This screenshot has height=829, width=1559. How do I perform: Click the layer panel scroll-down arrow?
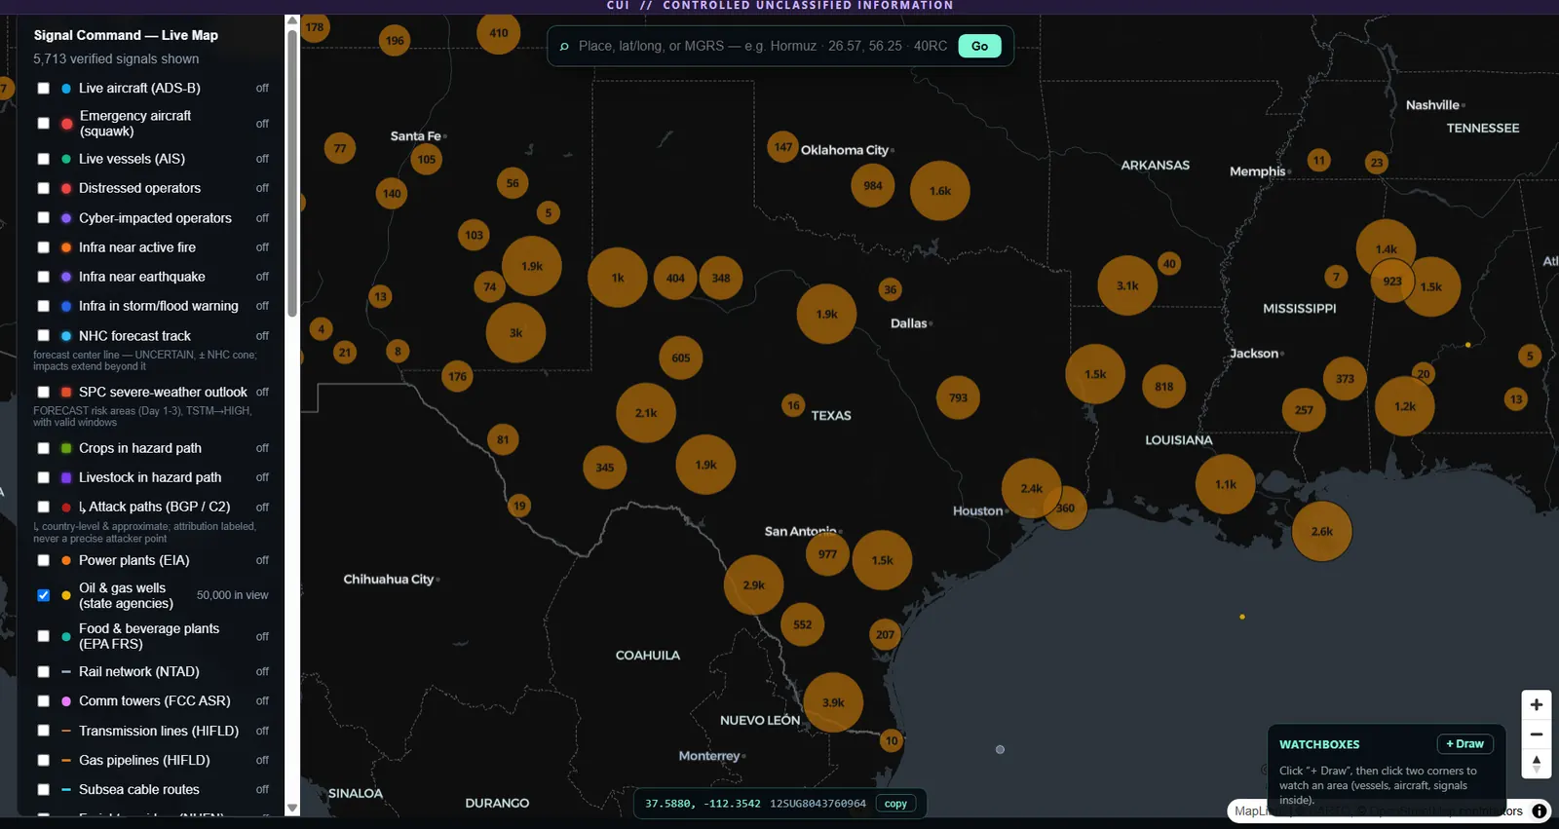pos(291,808)
